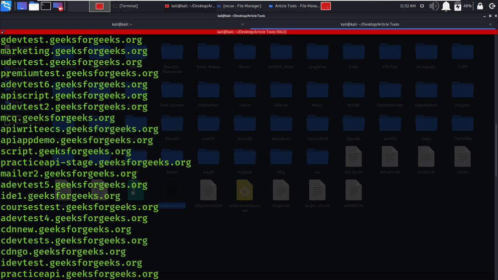Click the display icon beside the clock
The width and height of the screenshot is (498, 280).
coord(422,6)
